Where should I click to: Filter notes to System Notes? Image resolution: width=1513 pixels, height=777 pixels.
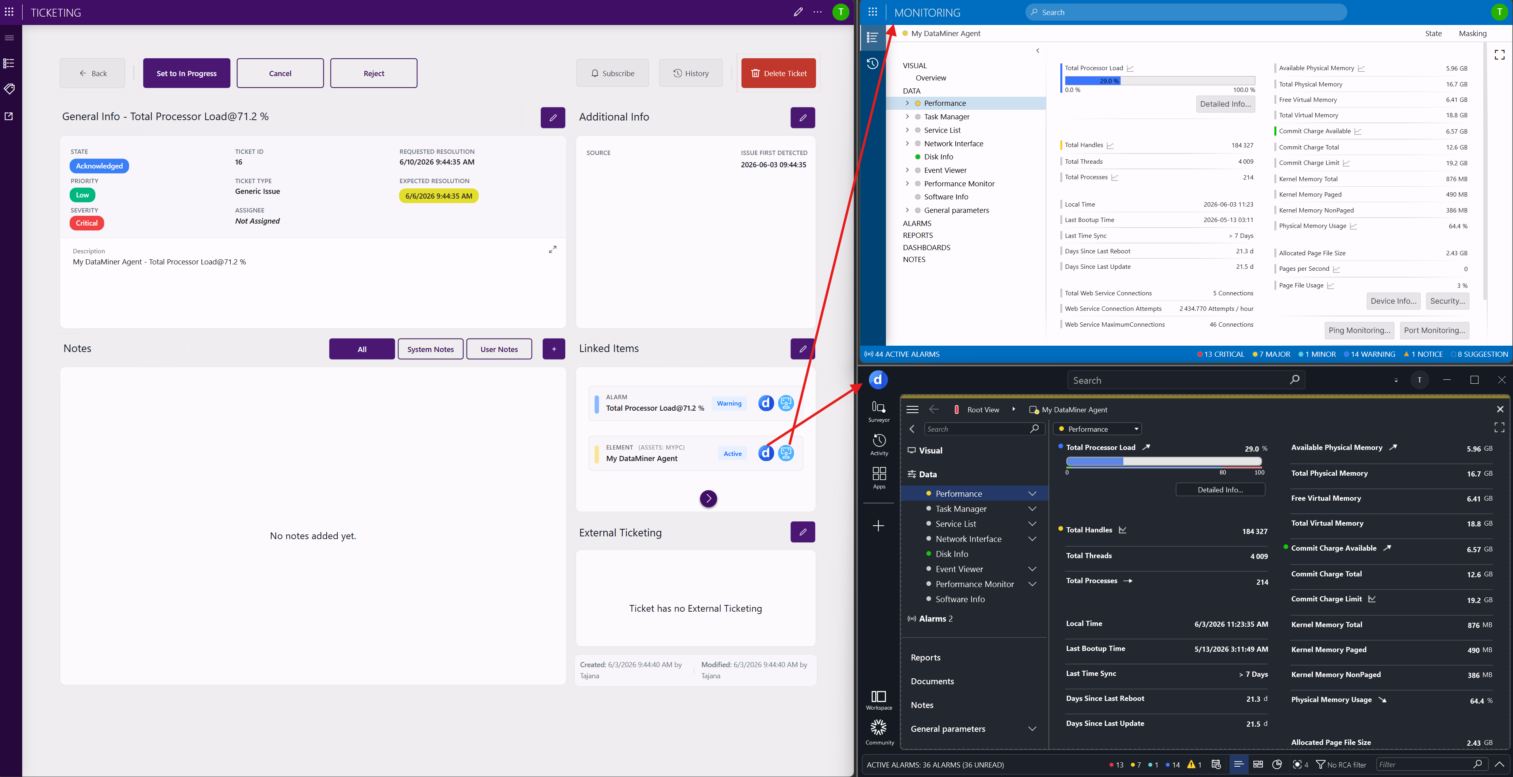430,349
